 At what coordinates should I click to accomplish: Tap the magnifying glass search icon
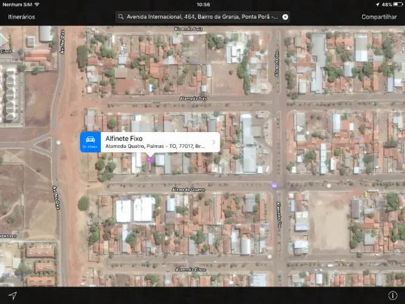click(121, 17)
